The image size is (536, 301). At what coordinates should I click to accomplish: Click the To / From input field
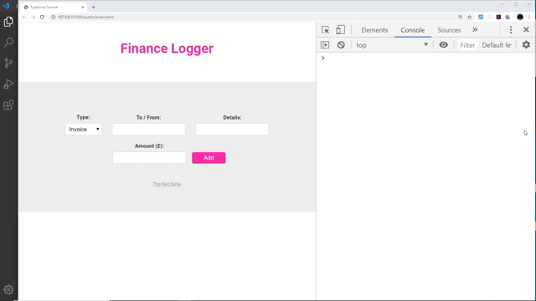coord(149,130)
